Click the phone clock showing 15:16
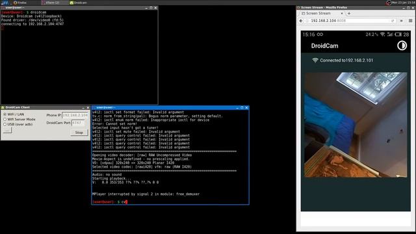Viewport: 416px width, 234px height. 309,34
